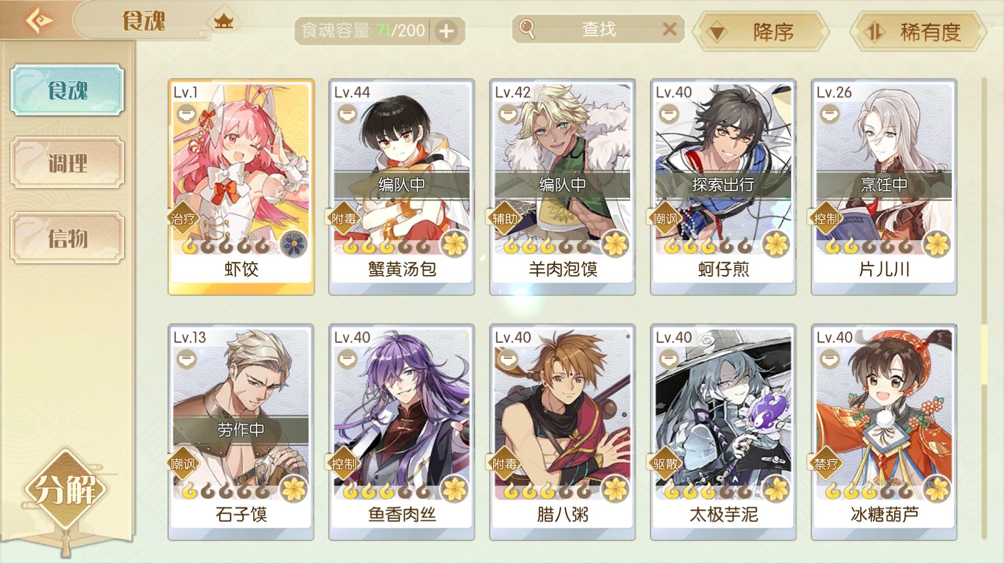Click the yellow flower badge on 蟹黄汤包
This screenshot has width=1004, height=564.
click(x=454, y=243)
